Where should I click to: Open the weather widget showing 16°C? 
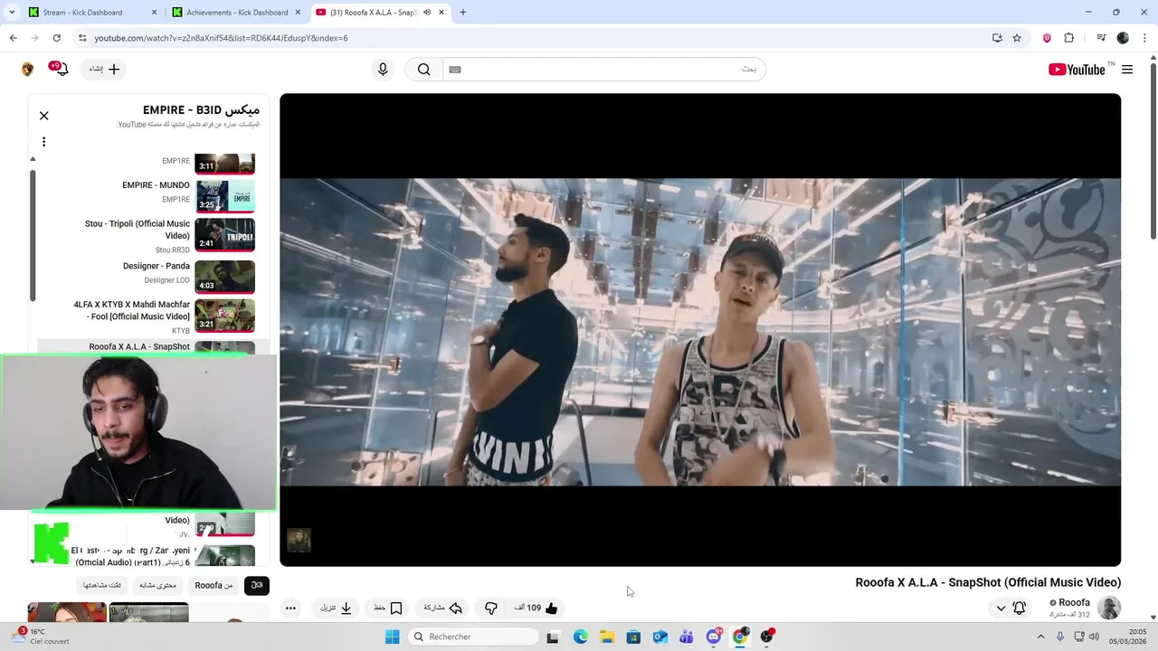point(41,637)
